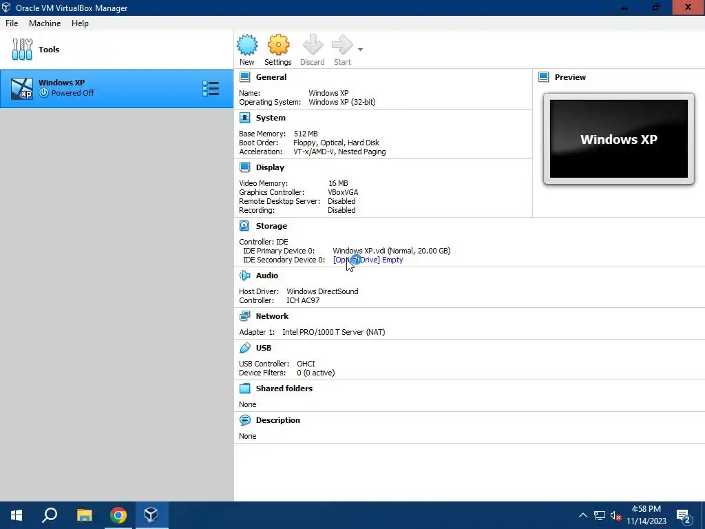Open the Shared folders section header
This screenshot has height=529, width=705.
(x=284, y=388)
